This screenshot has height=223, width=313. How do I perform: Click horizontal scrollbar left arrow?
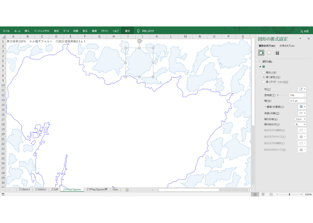click(x=157, y=190)
